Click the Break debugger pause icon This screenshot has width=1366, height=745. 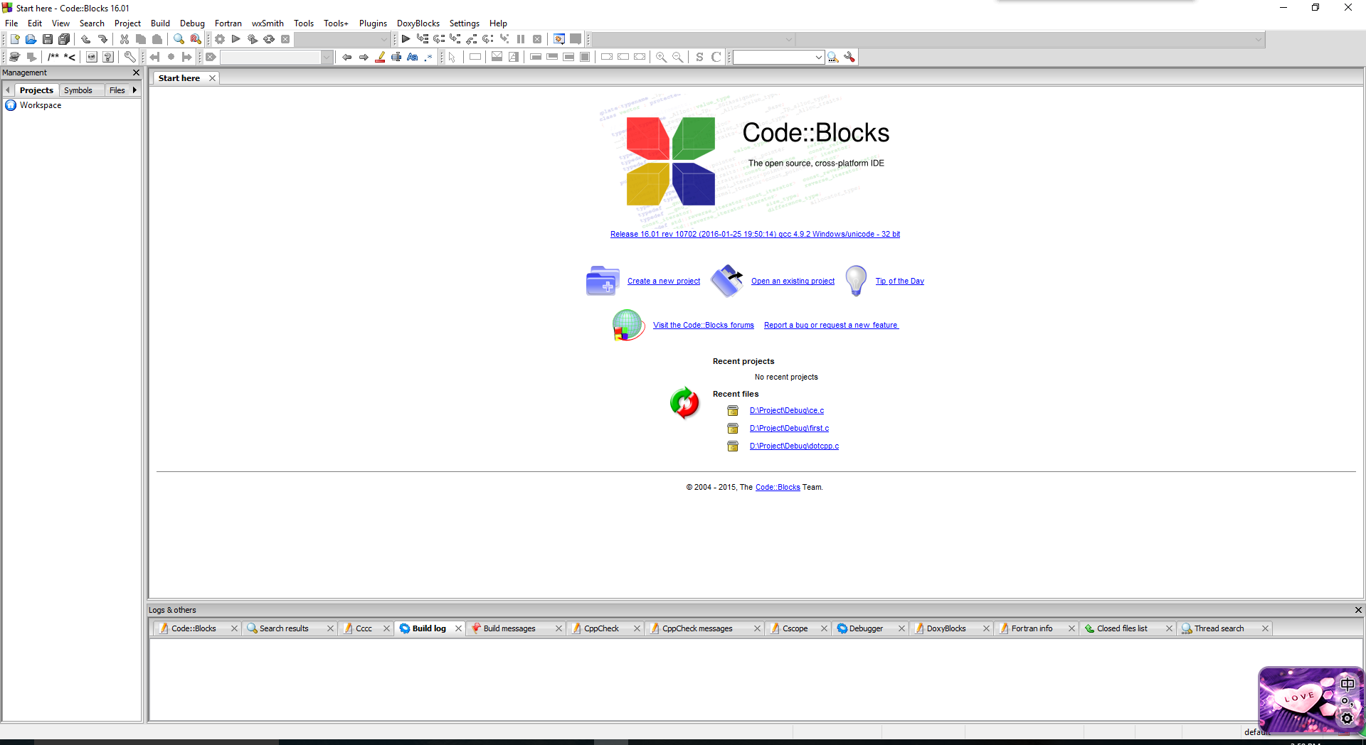(x=520, y=39)
